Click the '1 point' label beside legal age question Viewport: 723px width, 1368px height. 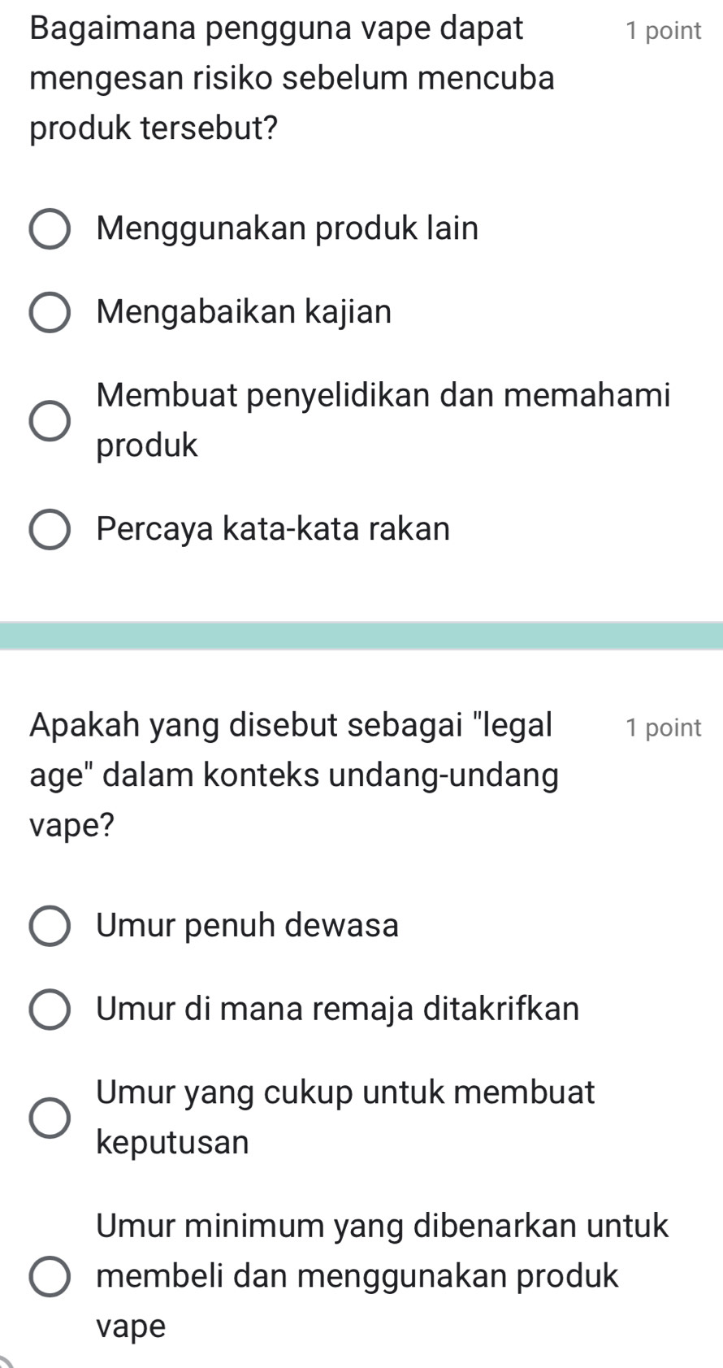point(663,727)
